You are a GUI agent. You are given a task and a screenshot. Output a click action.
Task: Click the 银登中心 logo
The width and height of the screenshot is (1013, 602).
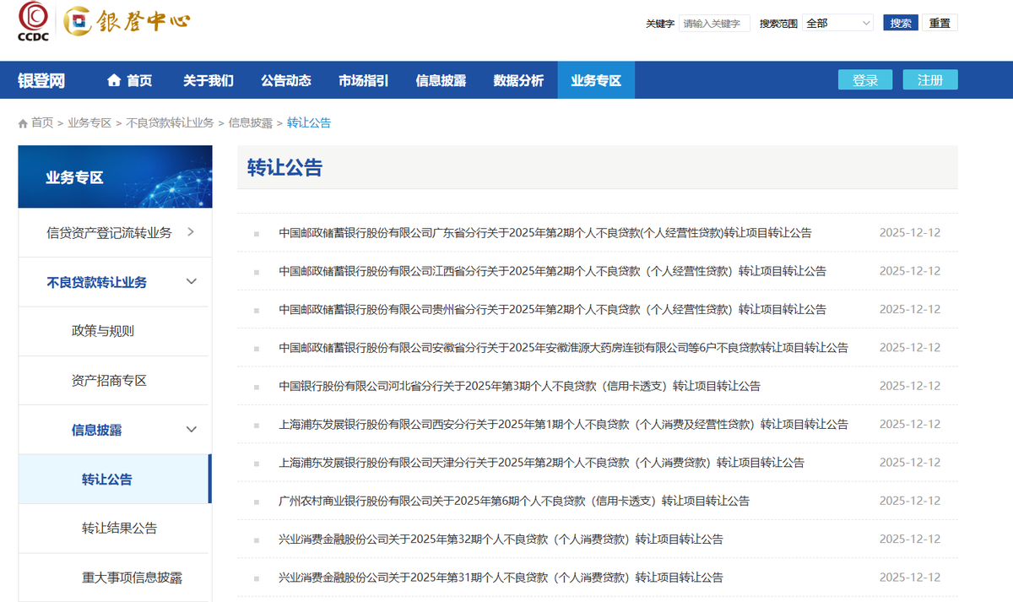(x=127, y=20)
